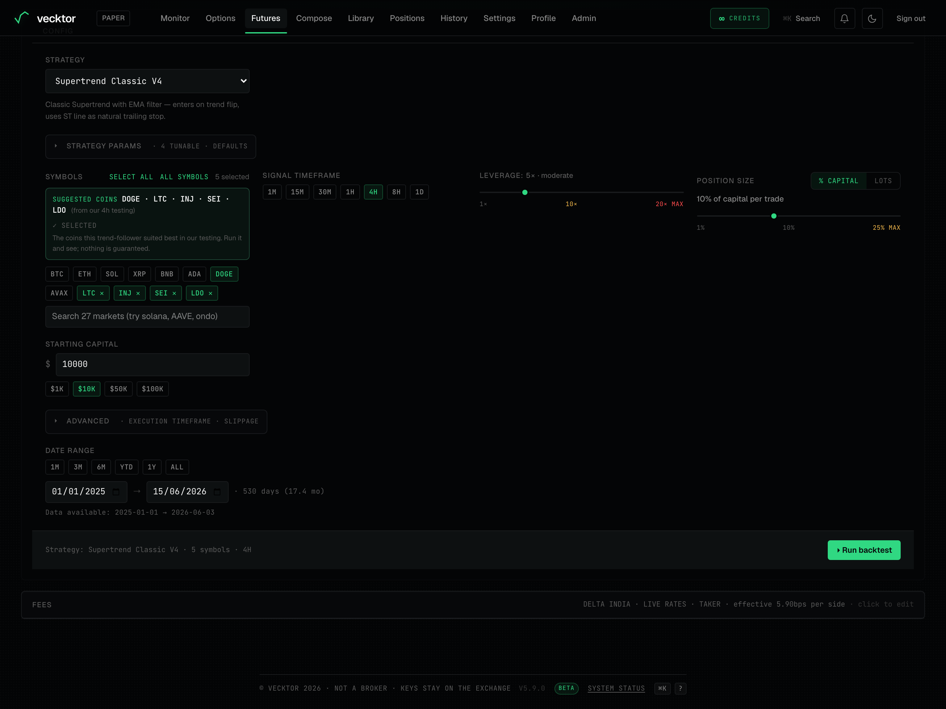The image size is (946, 709).
Task: Click the BETA badge
Action: click(566, 688)
